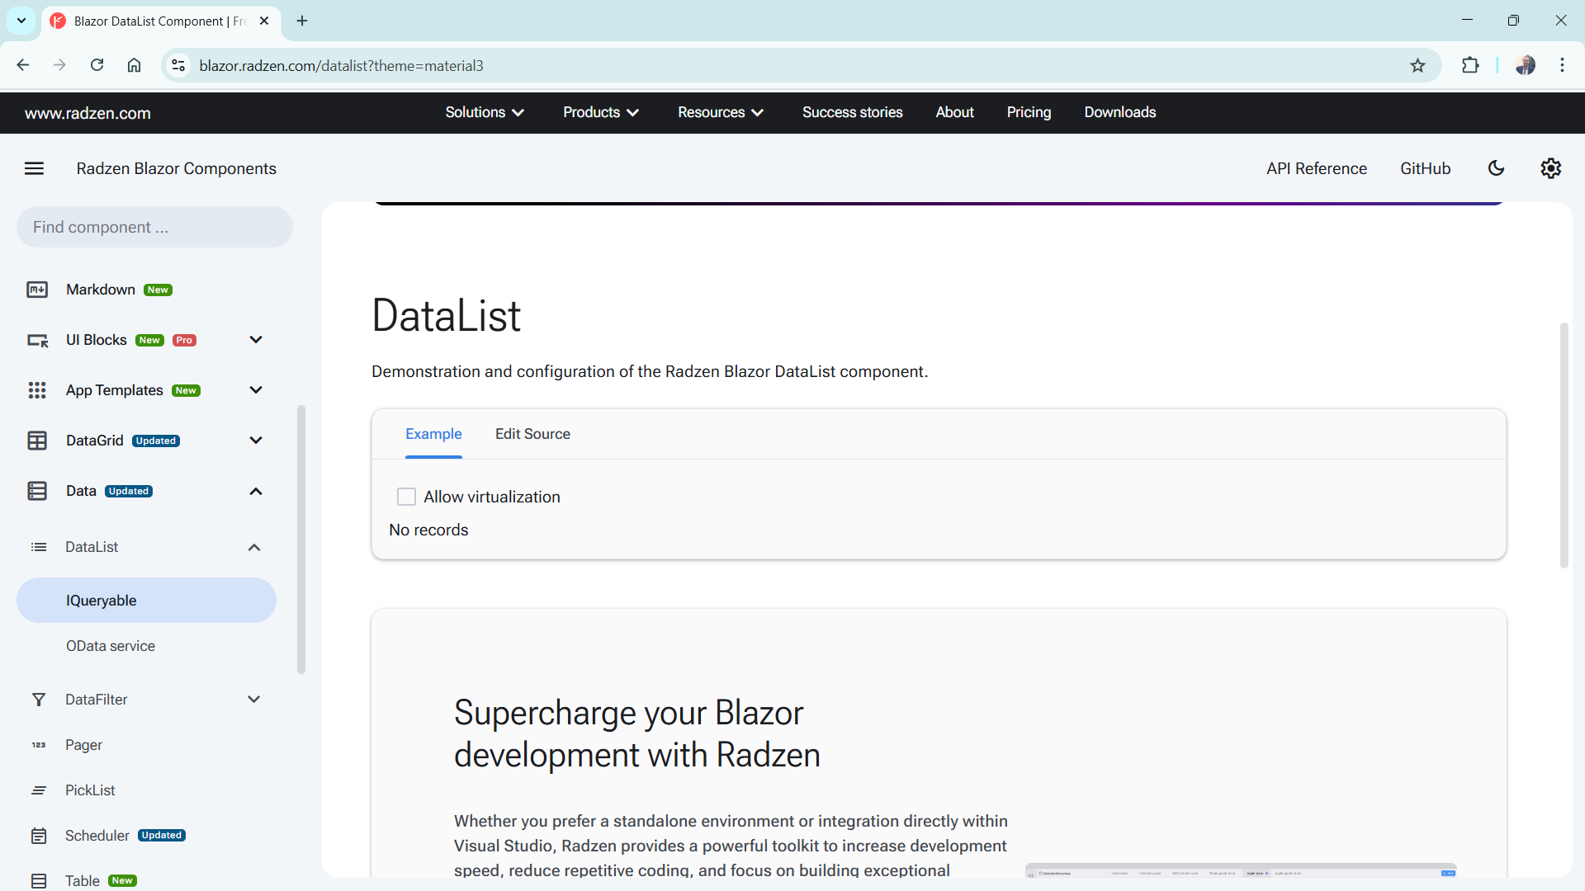This screenshot has height=891, width=1585.
Task: Select OData service under DataList
Action: [x=111, y=645]
